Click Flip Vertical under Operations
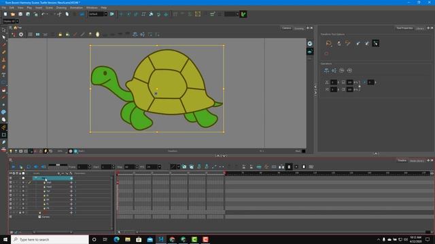This screenshot has width=435, height=244. (334, 70)
